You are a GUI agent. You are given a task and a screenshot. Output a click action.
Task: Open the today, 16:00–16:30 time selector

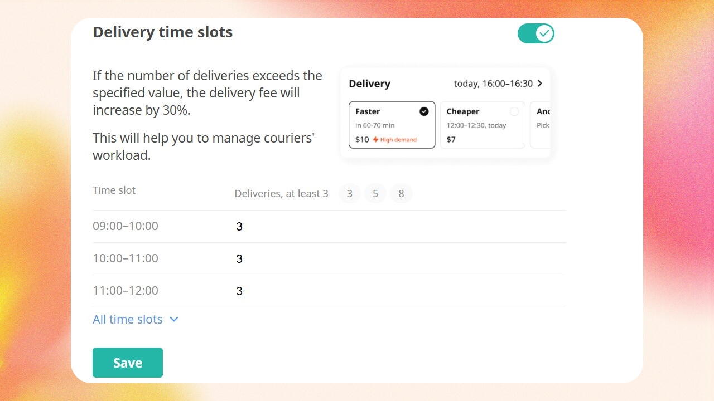(498, 84)
